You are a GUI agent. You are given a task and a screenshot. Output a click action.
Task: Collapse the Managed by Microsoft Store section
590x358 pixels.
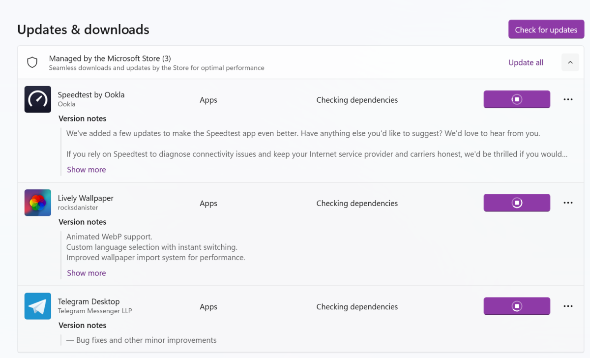[570, 62]
